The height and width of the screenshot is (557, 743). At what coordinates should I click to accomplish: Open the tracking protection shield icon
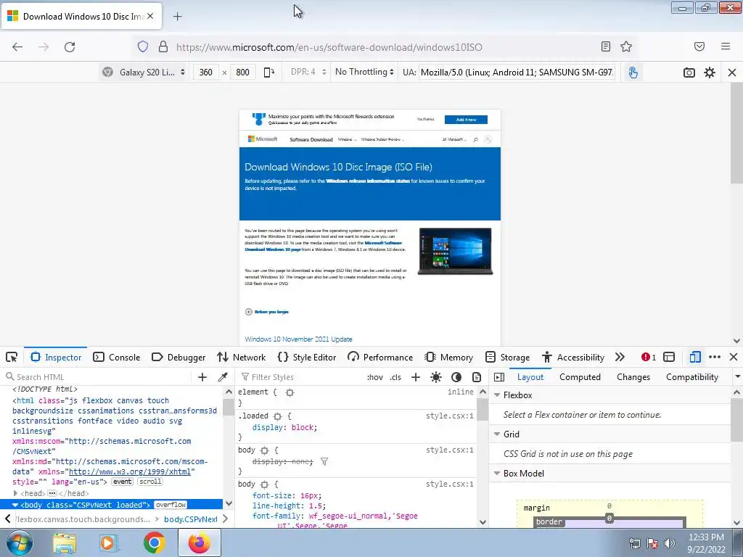point(143,46)
